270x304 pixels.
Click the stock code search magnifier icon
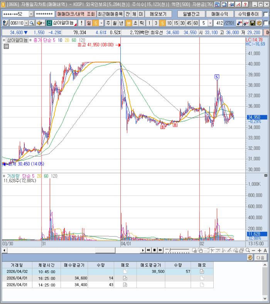pos(32,23)
